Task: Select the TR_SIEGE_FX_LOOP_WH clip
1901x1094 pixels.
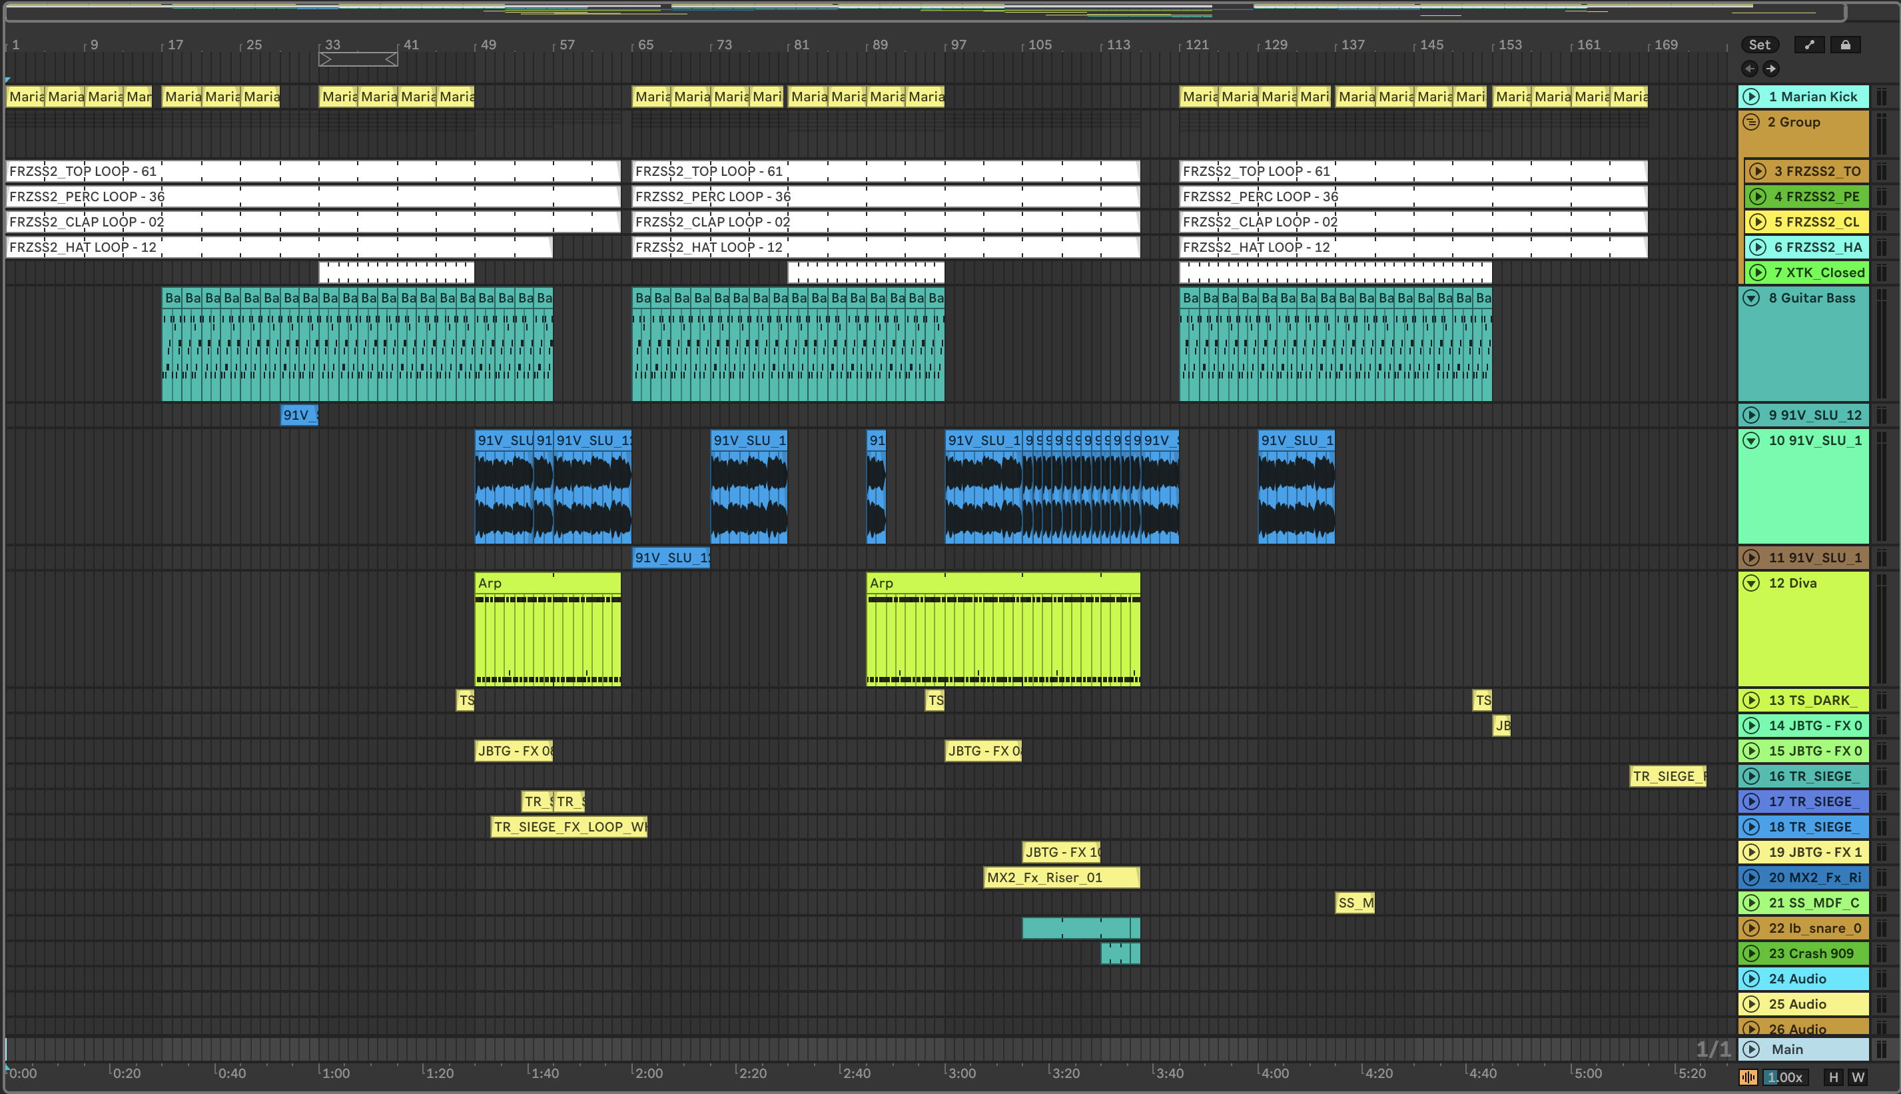Action: [569, 827]
